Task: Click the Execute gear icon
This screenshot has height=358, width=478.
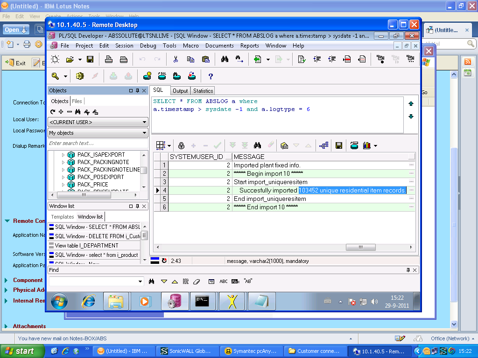Action: click(x=80, y=76)
